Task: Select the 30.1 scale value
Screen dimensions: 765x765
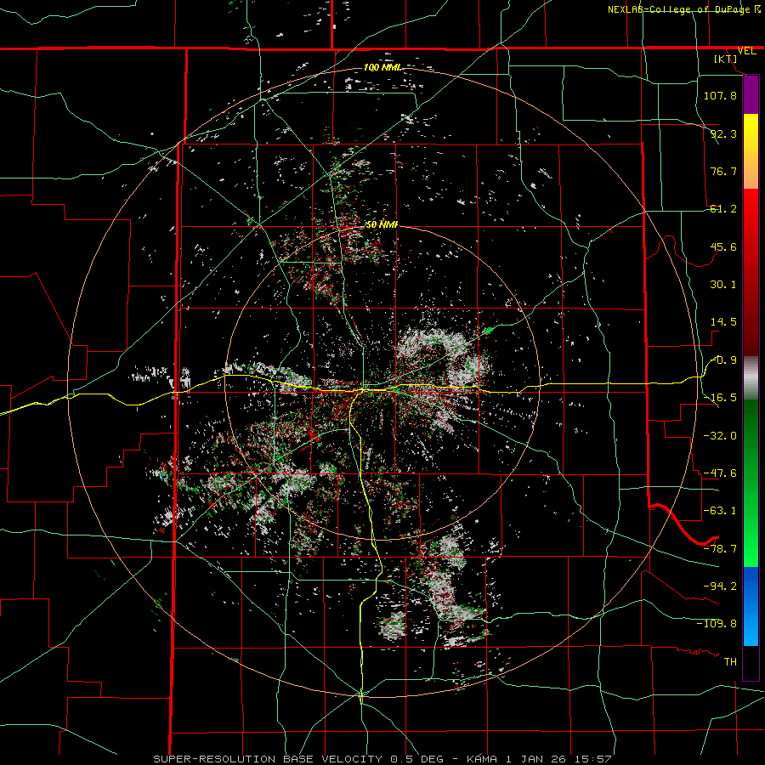Action: point(723,285)
